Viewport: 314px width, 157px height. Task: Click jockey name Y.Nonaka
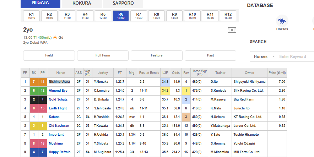click(101, 82)
